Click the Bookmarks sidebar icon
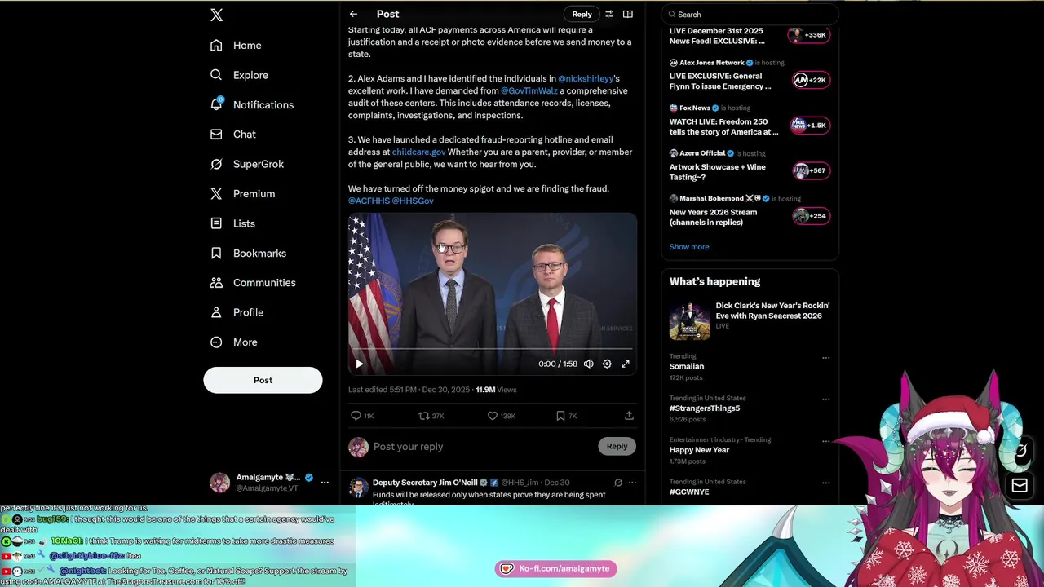Viewport: 1044px width, 587px height. point(216,253)
